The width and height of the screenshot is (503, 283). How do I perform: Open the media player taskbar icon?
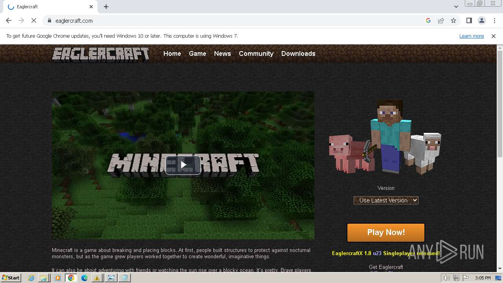pos(58,278)
